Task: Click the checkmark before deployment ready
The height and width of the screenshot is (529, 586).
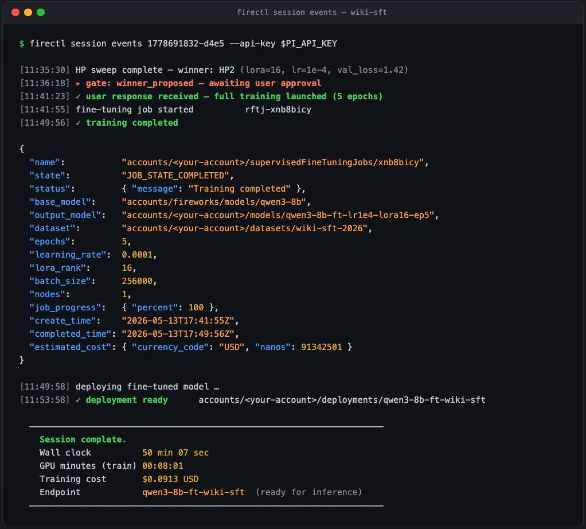Action: click(78, 400)
